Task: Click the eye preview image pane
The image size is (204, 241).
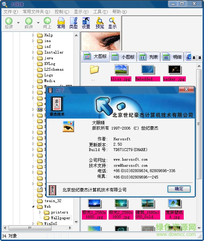Action: 100,41
